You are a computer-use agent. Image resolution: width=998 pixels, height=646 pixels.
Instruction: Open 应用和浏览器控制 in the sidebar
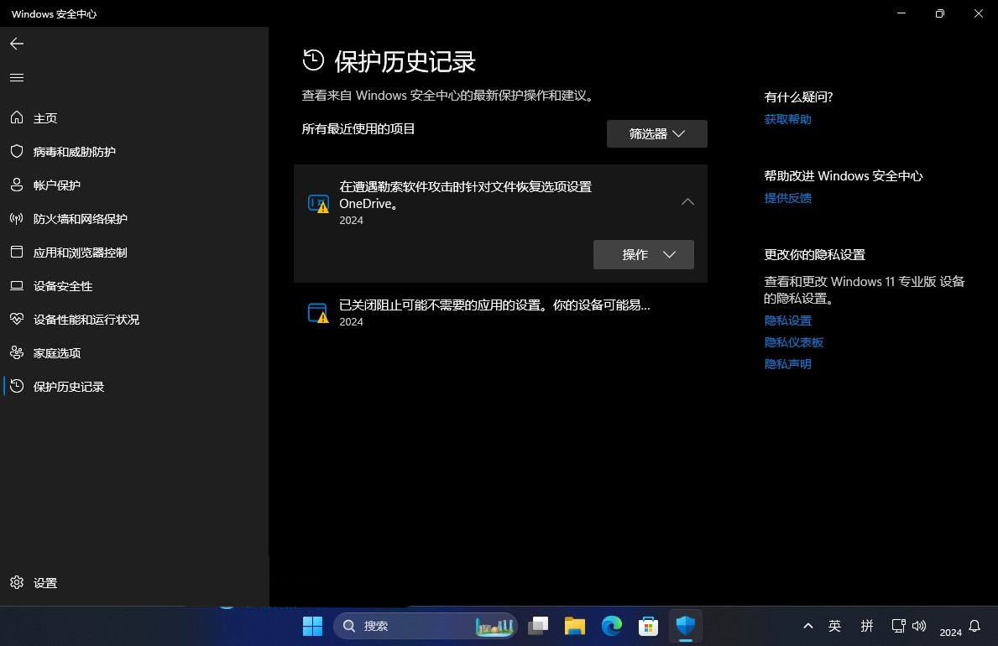click(80, 253)
